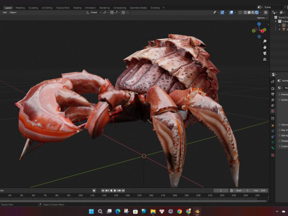Toggle X-ray mode in viewport header
This screenshot has height=216, width=288.
[x=240, y=13]
